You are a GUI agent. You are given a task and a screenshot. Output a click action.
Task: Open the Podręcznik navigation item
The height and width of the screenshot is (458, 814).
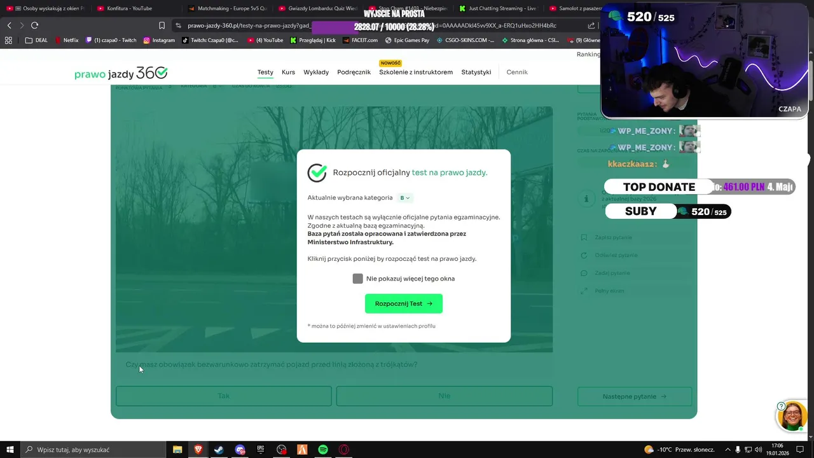[x=354, y=72]
